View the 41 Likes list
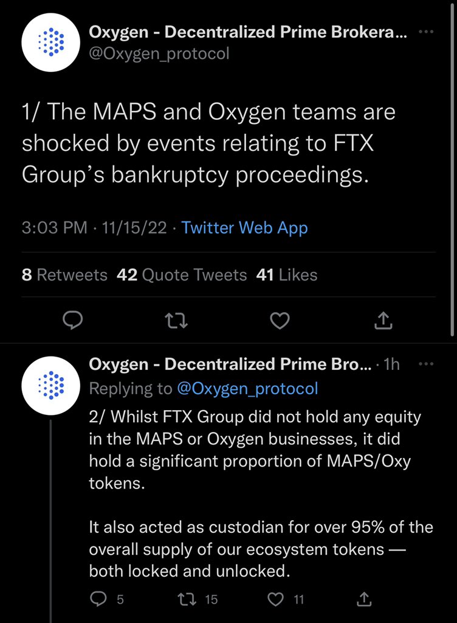Viewport: 457px width, 623px height. 287,275
